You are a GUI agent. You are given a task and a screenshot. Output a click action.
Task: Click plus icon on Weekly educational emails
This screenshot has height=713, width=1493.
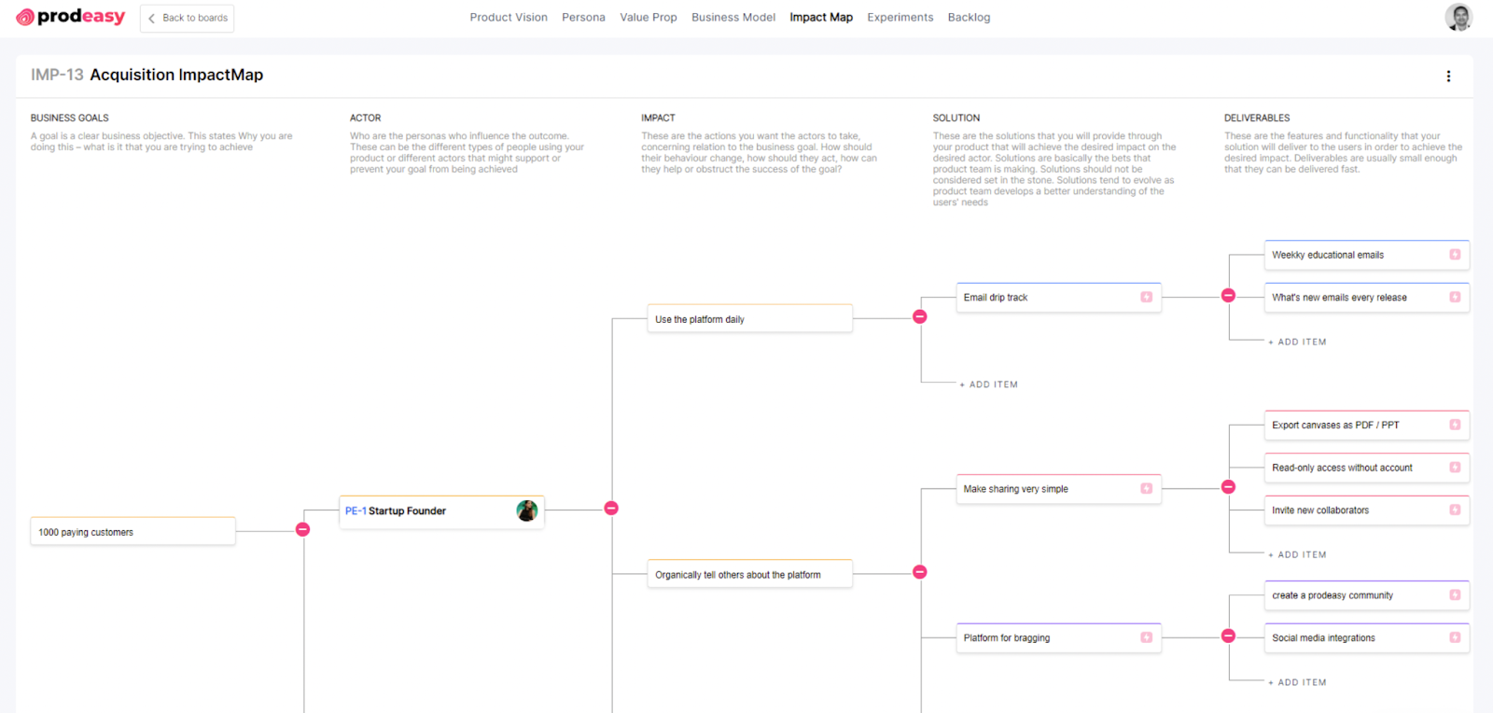(x=1454, y=255)
